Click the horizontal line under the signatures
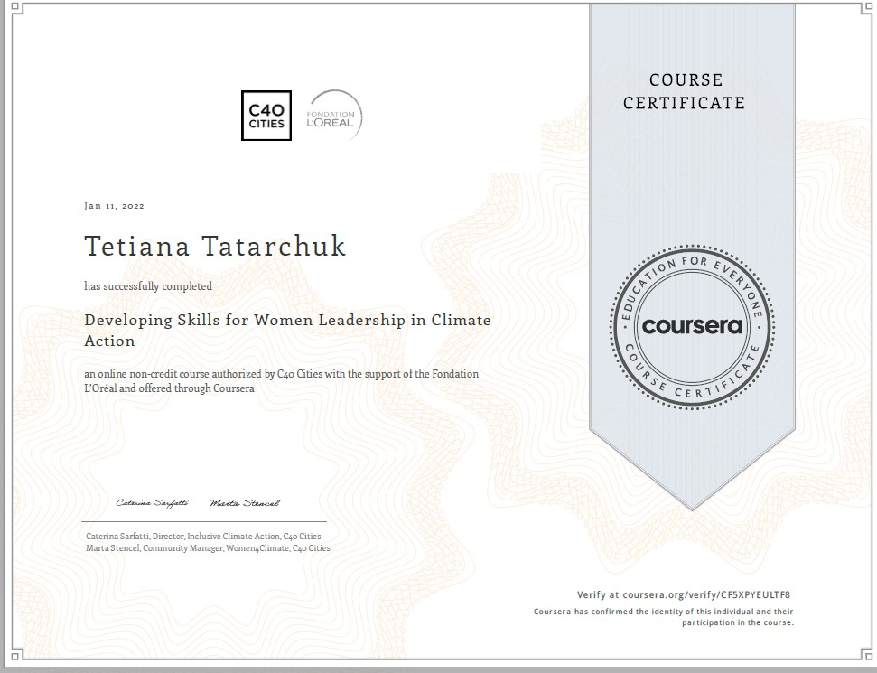 [x=203, y=522]
